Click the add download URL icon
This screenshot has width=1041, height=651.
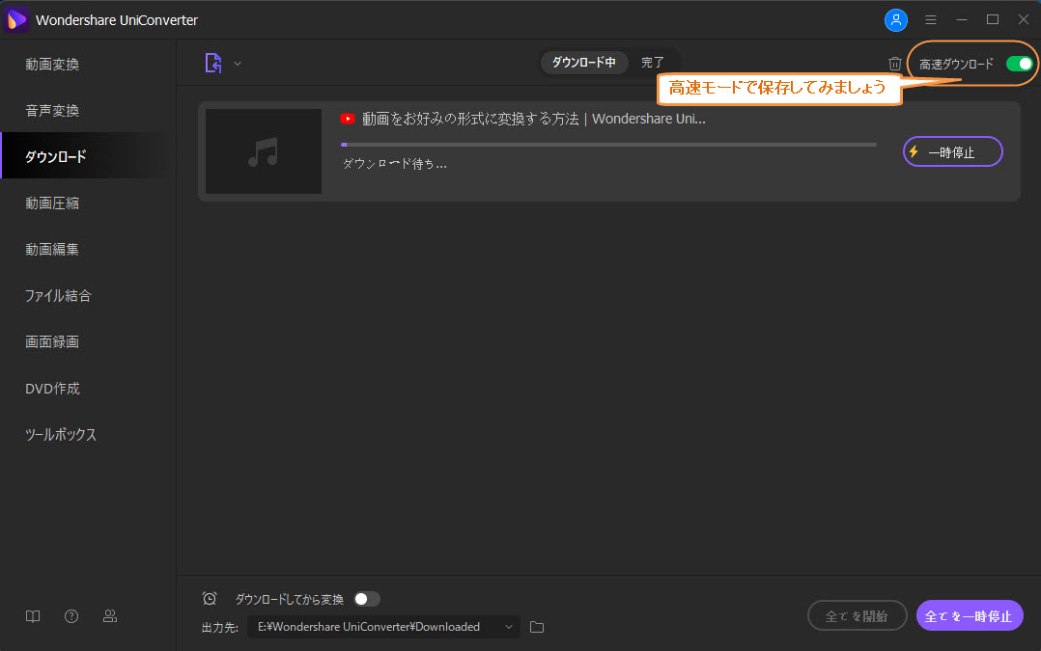(212, 63)
